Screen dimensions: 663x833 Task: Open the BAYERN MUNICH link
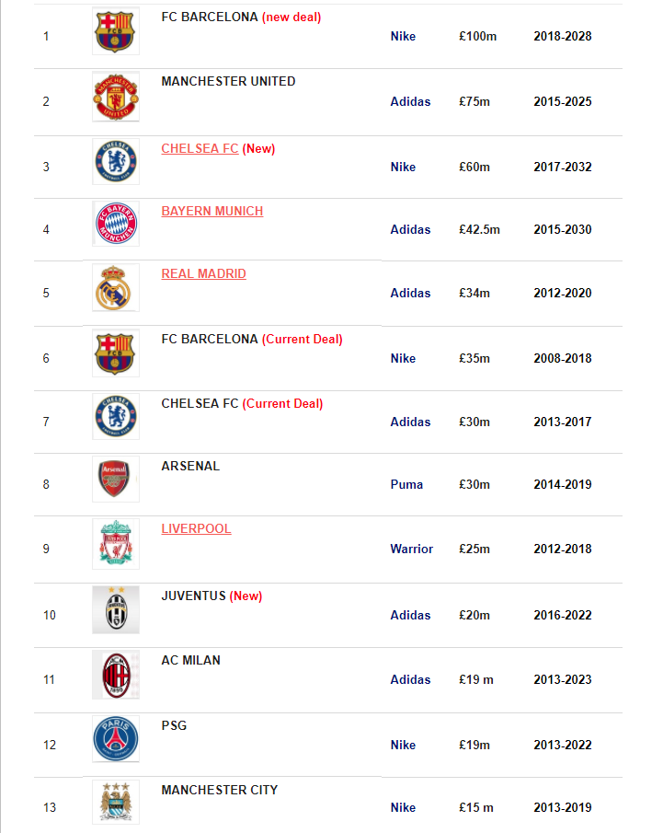pos(212,211)
